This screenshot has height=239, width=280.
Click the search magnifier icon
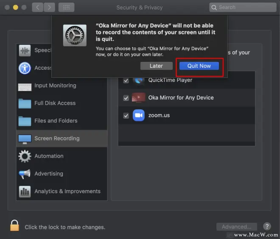[214, 8]
